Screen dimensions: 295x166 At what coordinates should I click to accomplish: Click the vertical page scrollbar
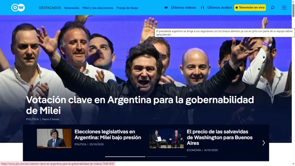293,83
